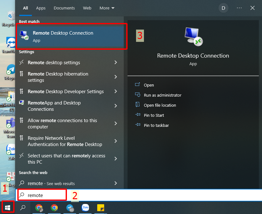
Task: Switch to the Documents search tab
Action: point(64,8)
